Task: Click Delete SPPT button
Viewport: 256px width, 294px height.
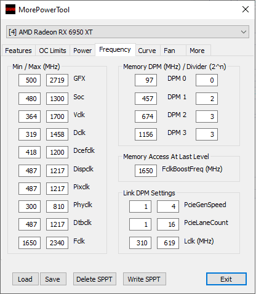Action: click(95, 279)
